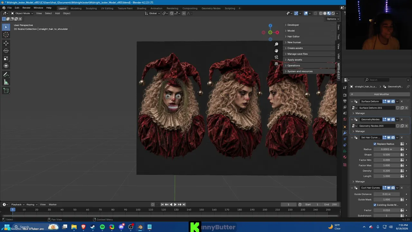
Task: Click the Play animation button
Action: 175,204
